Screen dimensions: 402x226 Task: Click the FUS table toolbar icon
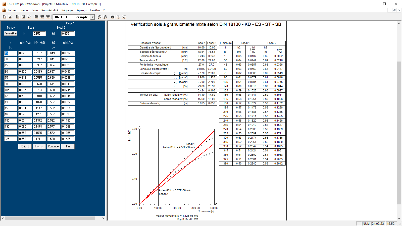(48, 17)
